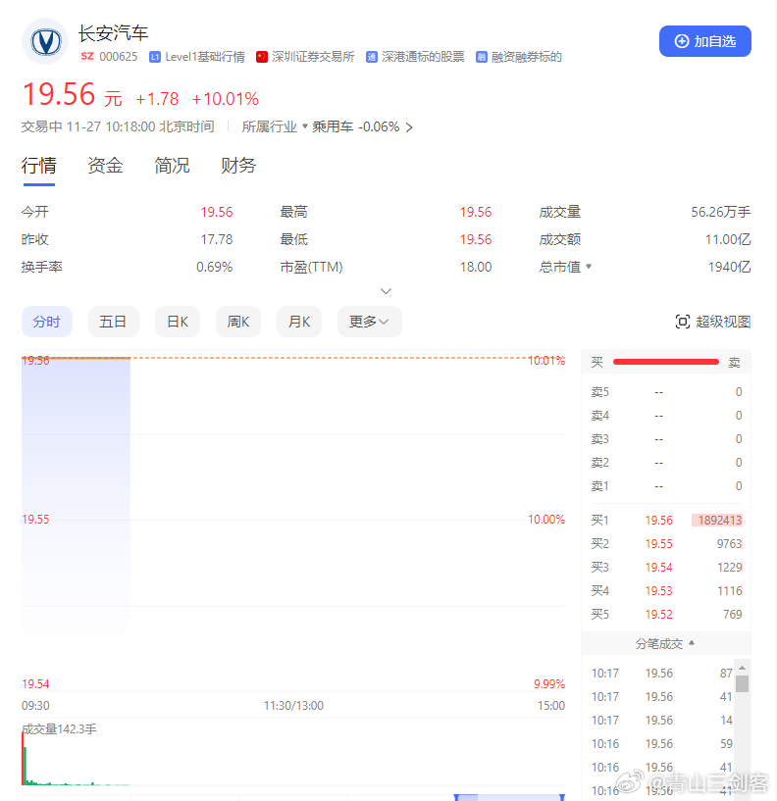This screenshot has height=801, width=777.
Task: Select the 周K chart view
Action: pos(238,322)
